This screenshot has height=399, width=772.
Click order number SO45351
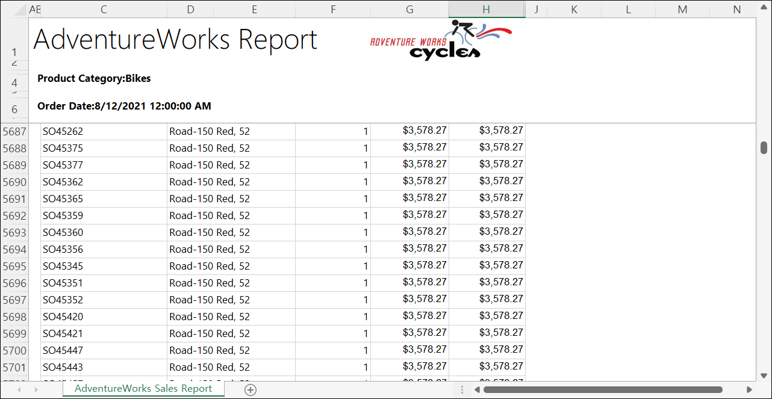tap(104, 283)
